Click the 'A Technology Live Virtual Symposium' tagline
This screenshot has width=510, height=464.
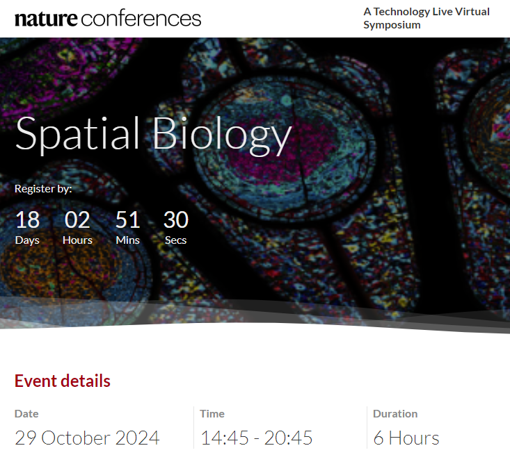(x=426, y=18)
